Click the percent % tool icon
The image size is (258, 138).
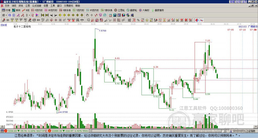click(x=138, y=20)
